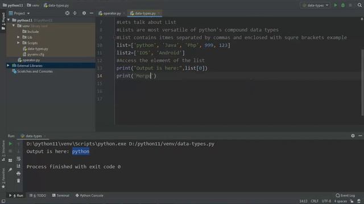Collapse all in the Project panel header

75,13
